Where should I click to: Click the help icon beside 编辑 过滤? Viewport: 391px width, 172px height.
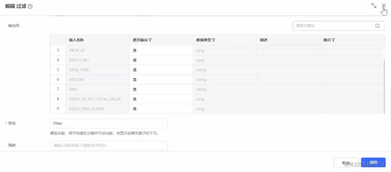(x=30, y=7)
